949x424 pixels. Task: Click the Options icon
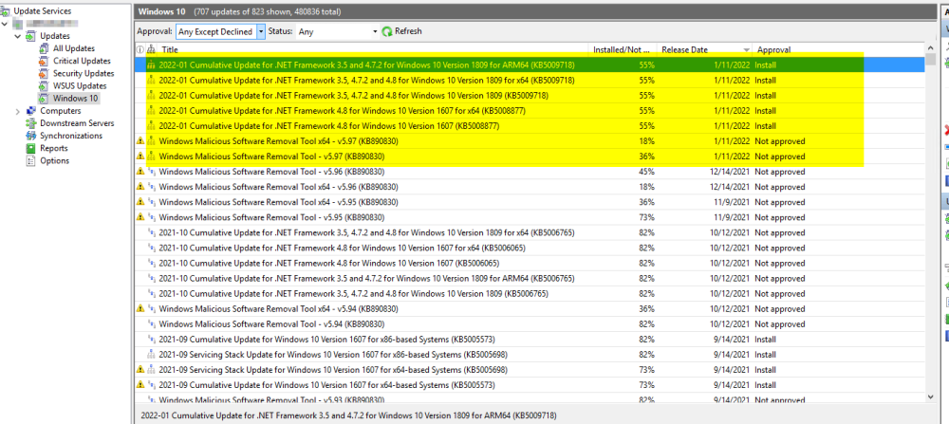click(x=31, y=161)
